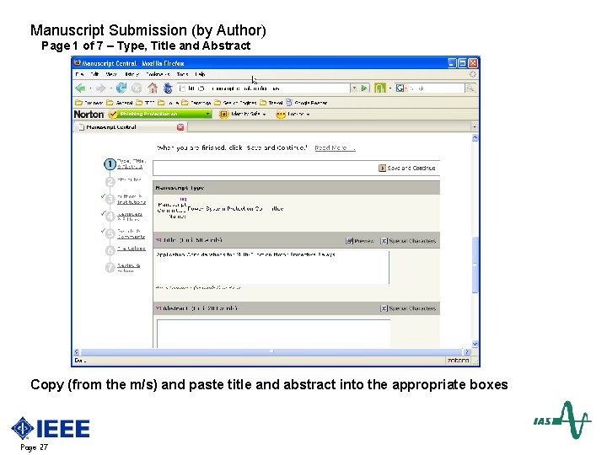This screenshot has width=607, height=455.
Task: Click the vertical scrollbar thumb
Action: [475, 265]
